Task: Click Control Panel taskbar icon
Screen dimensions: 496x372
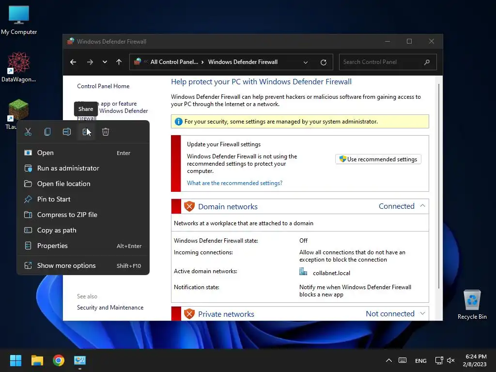Action: [80, 360]
